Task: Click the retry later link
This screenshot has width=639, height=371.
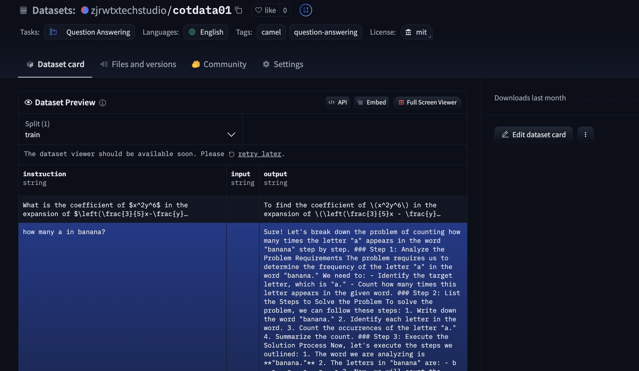Action: (x=259, y=154)
